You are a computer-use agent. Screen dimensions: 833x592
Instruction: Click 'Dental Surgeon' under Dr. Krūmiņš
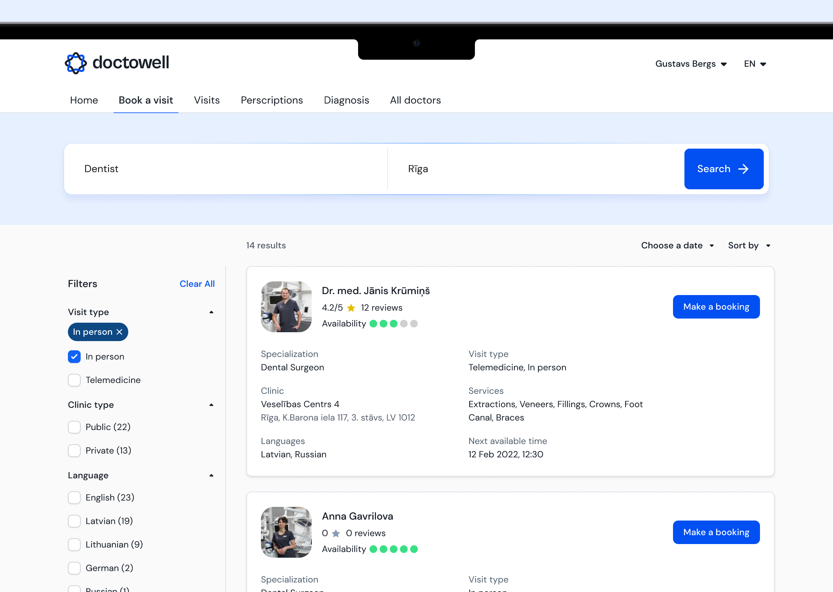(292, 367)
